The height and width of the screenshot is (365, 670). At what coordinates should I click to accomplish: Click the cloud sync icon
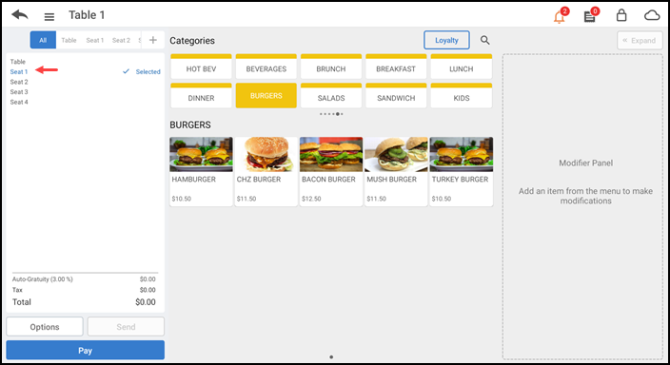click(652, 16)
